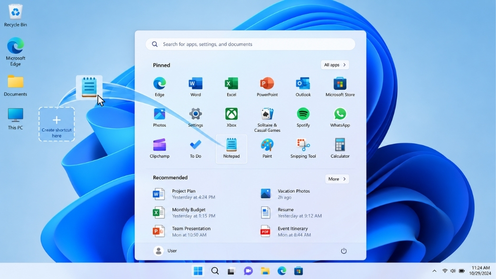Launch the Xbox app

pyautogui.click(x=231, y=118)
